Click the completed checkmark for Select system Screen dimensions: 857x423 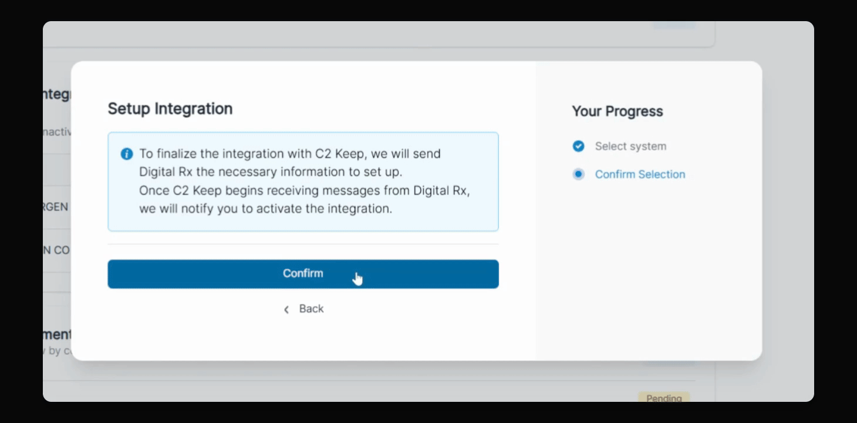coord(578,146)
